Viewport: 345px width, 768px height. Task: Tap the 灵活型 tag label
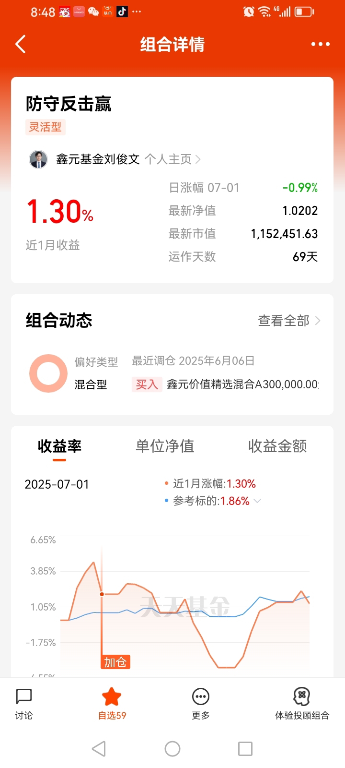click(46, 127)
